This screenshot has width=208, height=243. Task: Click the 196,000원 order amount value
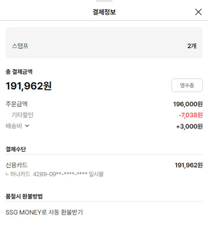coord(188,104)
